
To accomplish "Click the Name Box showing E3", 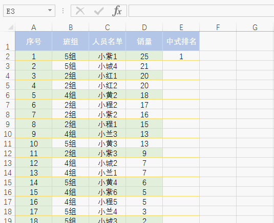I will tap(29, 11).
